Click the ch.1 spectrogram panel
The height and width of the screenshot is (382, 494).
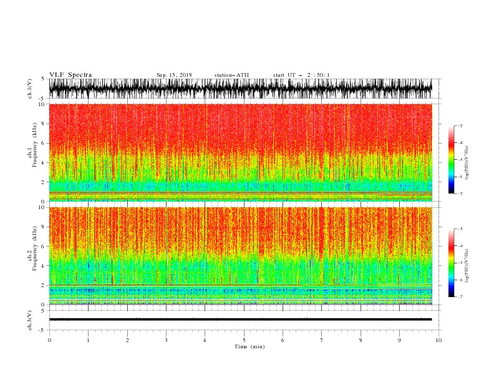pos(240,152)
